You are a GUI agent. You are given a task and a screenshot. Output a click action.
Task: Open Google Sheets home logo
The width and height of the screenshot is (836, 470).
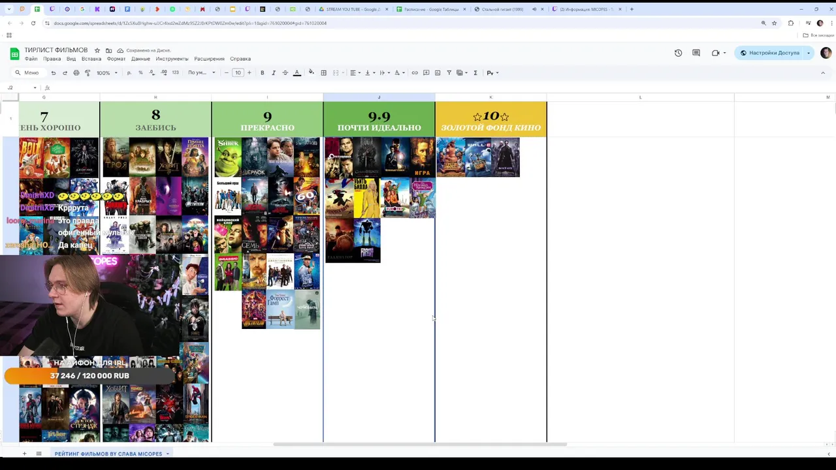pos(14,54)
